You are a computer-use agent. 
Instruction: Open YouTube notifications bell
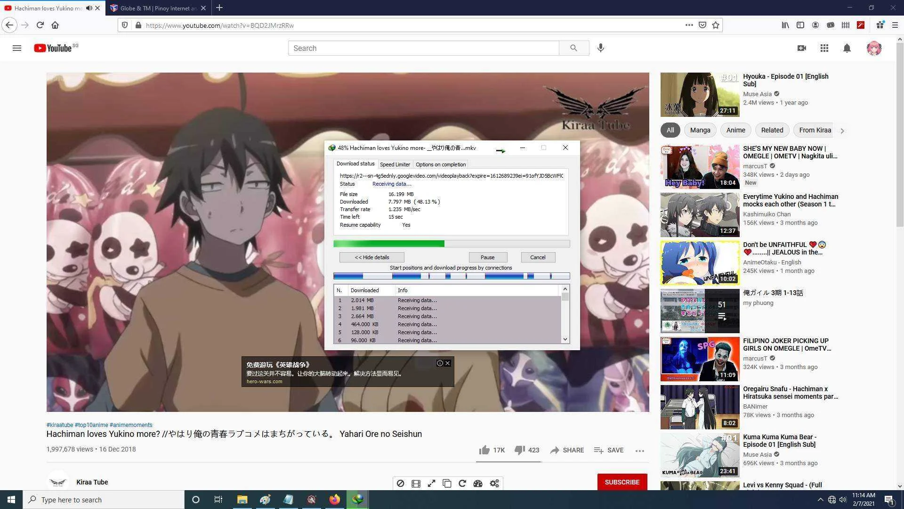point(847,48)
